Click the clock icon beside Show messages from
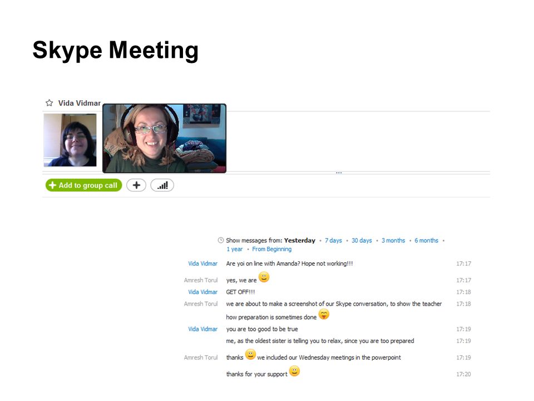Screen dimensions: 534x401 point(221,240)
